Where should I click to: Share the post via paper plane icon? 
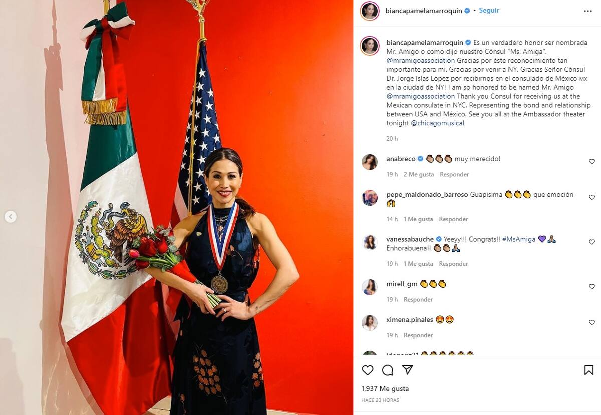[408, 370]
